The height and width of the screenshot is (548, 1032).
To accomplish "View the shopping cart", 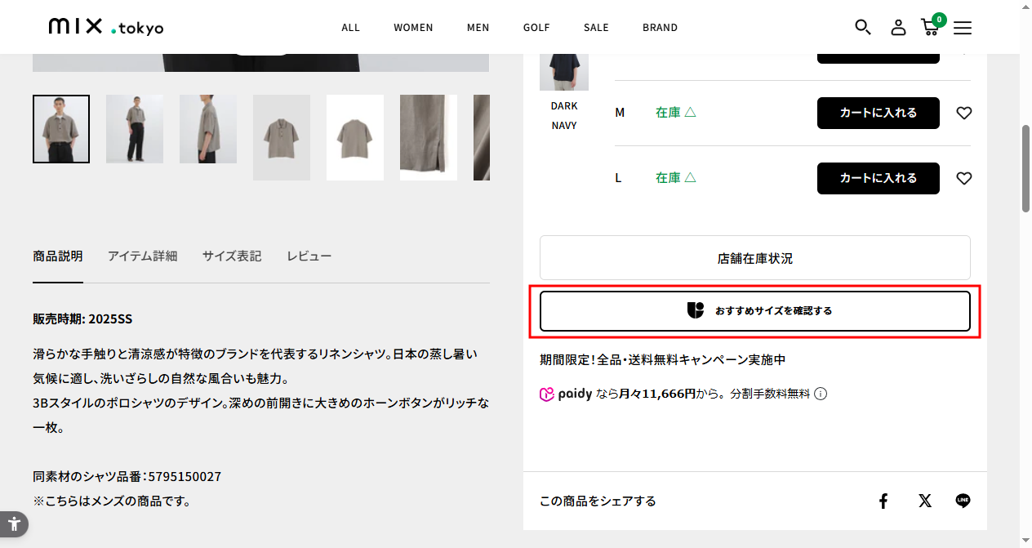I will pyautogui.click(x=931, y=27).
